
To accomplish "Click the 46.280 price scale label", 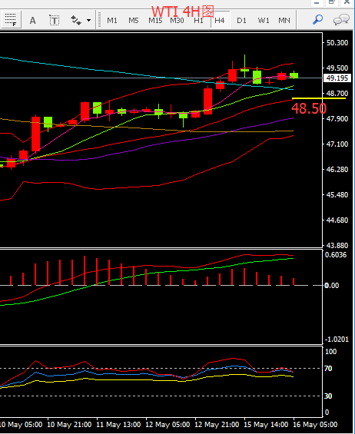I will [x=337, y=169].
